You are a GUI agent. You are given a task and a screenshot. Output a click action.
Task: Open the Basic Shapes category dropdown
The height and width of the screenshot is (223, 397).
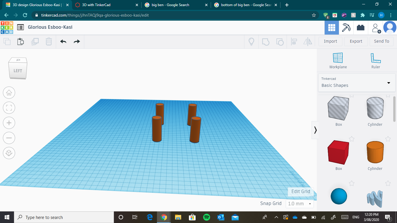(x=357, y=82)
